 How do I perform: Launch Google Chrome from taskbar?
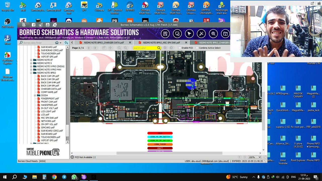point(54,177)
